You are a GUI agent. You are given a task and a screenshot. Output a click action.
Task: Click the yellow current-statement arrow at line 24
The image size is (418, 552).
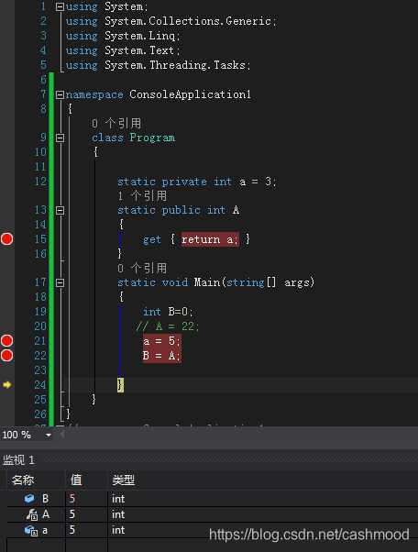click(x=6, y=385)
